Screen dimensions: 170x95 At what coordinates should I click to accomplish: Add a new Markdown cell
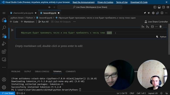[28, 22]
